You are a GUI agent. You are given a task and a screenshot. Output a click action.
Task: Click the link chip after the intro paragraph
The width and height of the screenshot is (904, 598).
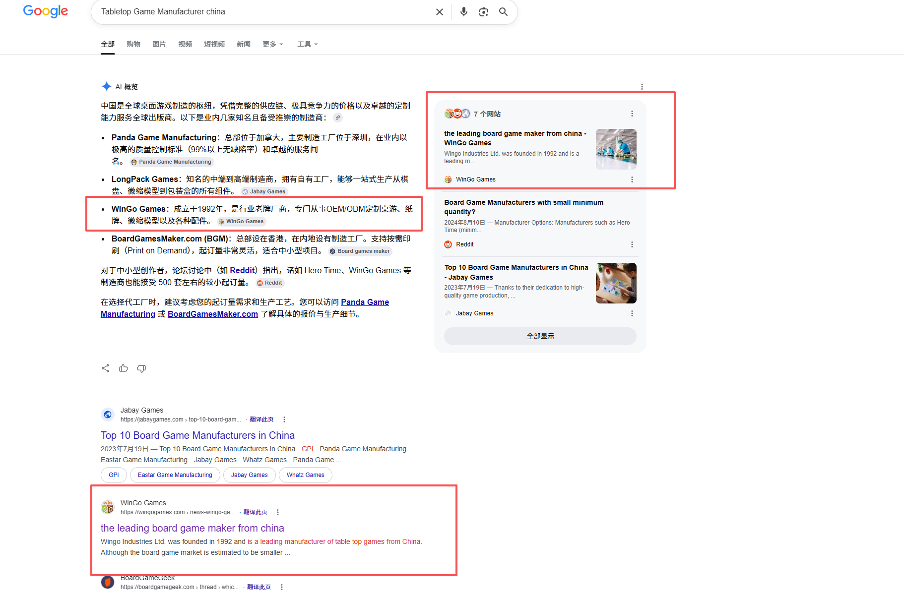click(338, 118)
